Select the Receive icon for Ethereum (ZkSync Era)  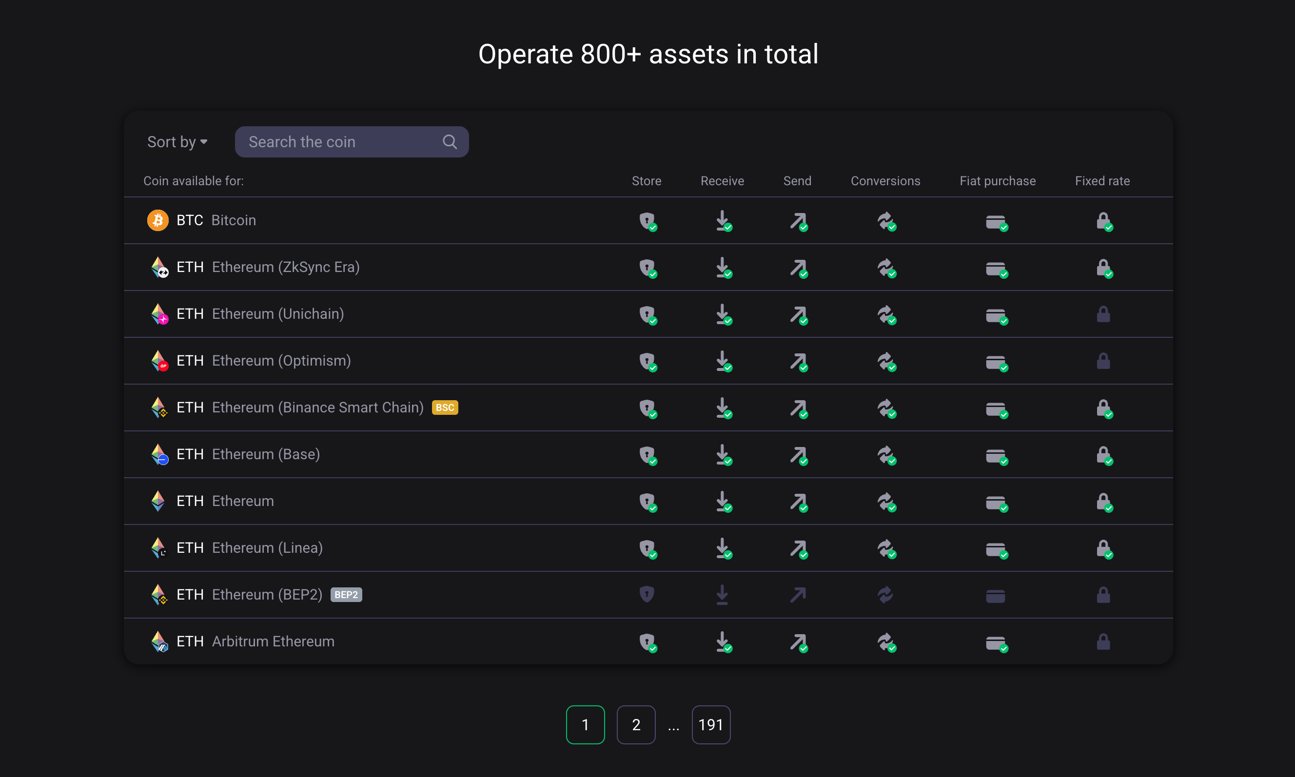coord(723,269)
